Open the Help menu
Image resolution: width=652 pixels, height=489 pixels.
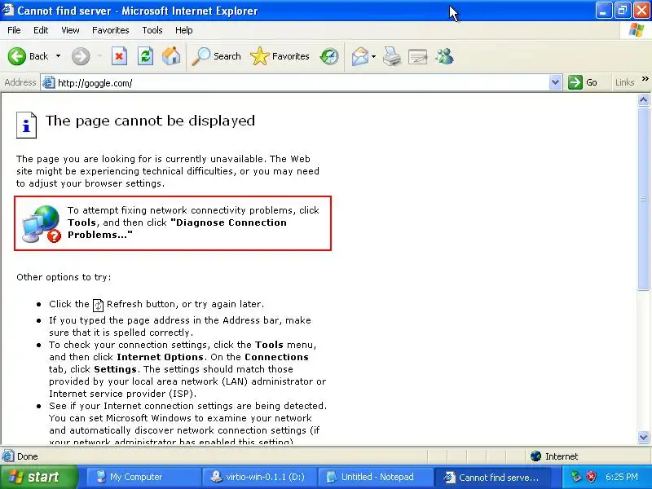click(184, 30)
